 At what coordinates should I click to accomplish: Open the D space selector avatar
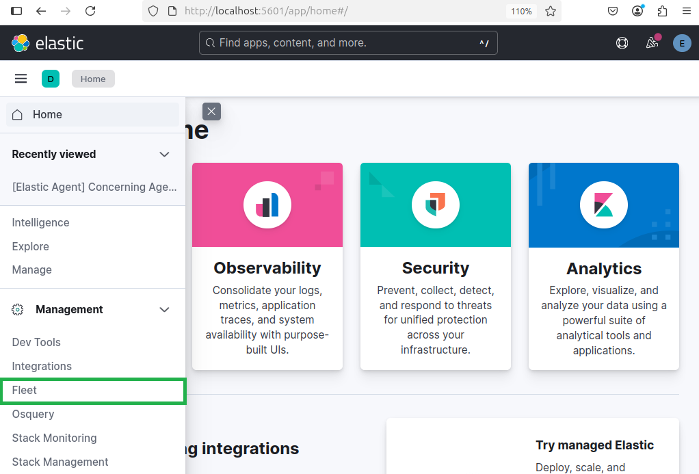[51, 79]
